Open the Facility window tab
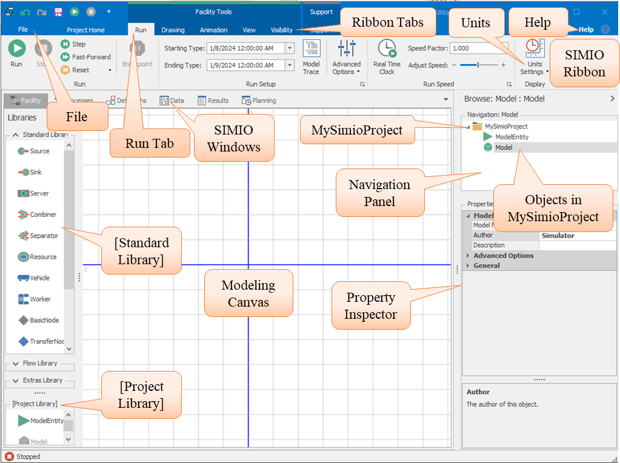 (26, 101)
